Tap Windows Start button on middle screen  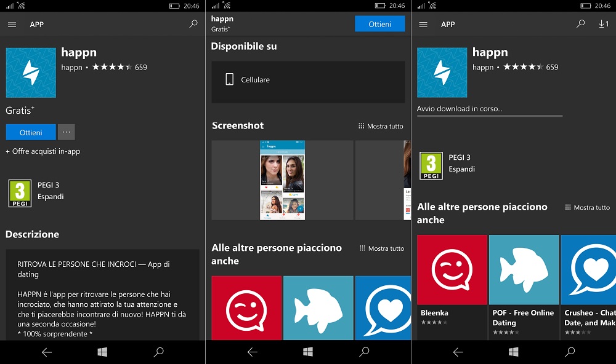pyautogui.click(x=308, y=352)
